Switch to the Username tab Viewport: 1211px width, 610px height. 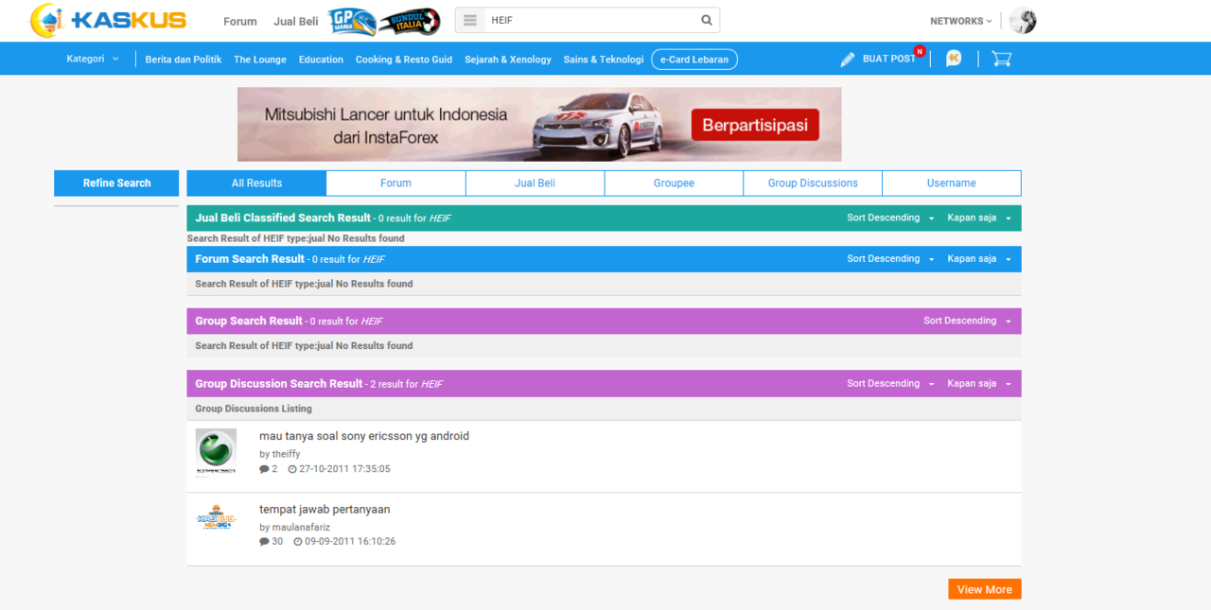[952, 183]
